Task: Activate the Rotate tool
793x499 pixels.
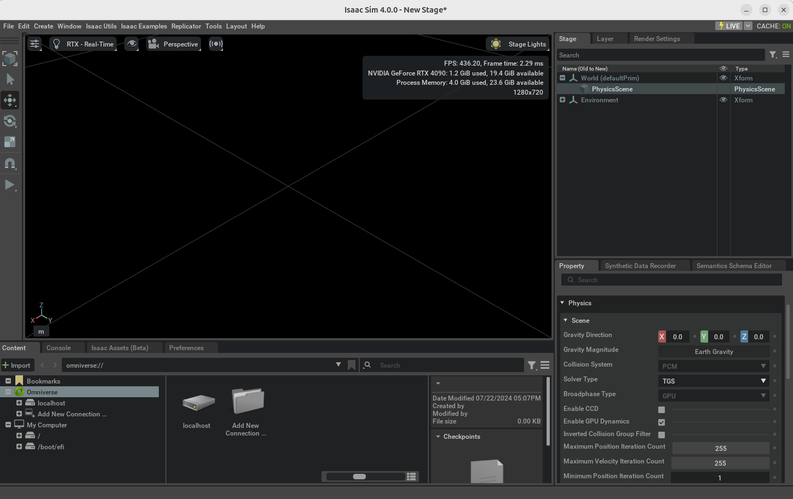Action: coord(10,121)
